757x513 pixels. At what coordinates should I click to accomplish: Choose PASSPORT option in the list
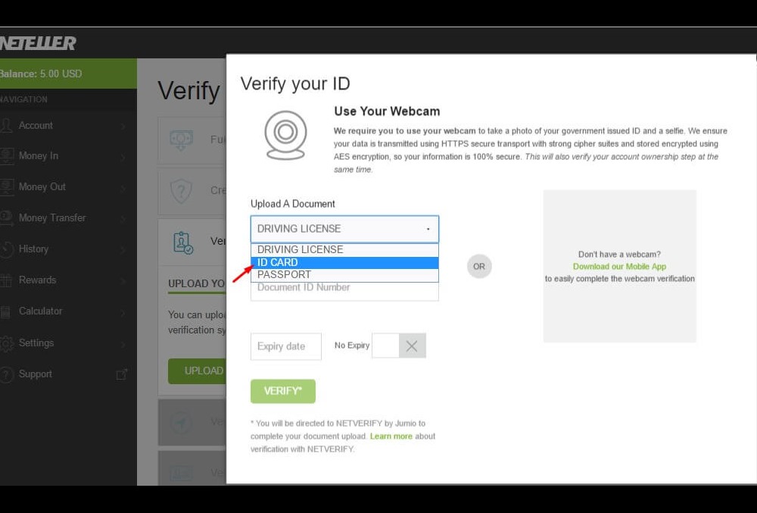pos(344,275)
